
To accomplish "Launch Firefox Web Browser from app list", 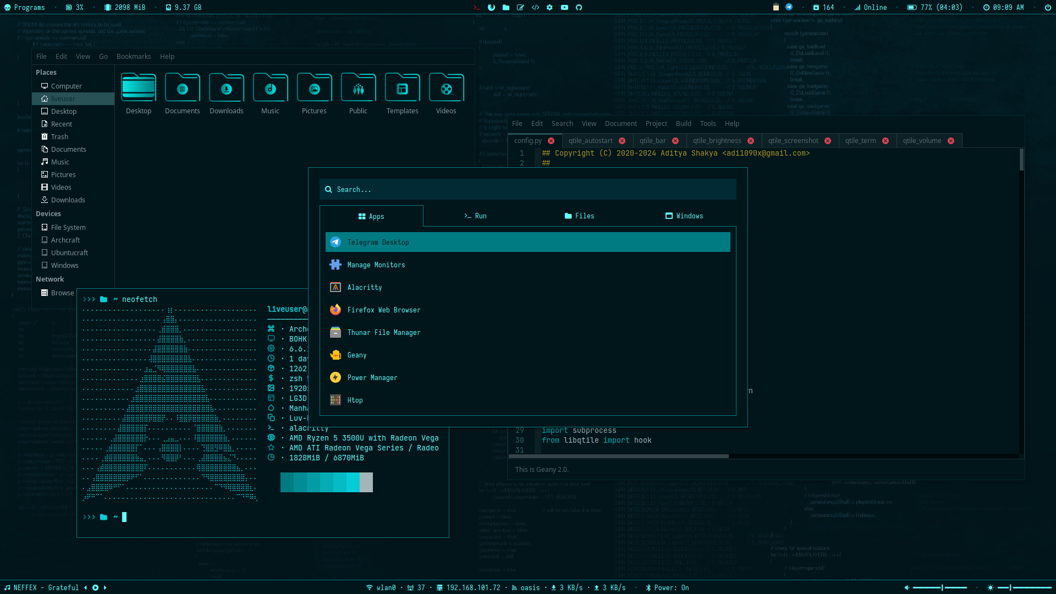I will point(383,310).
